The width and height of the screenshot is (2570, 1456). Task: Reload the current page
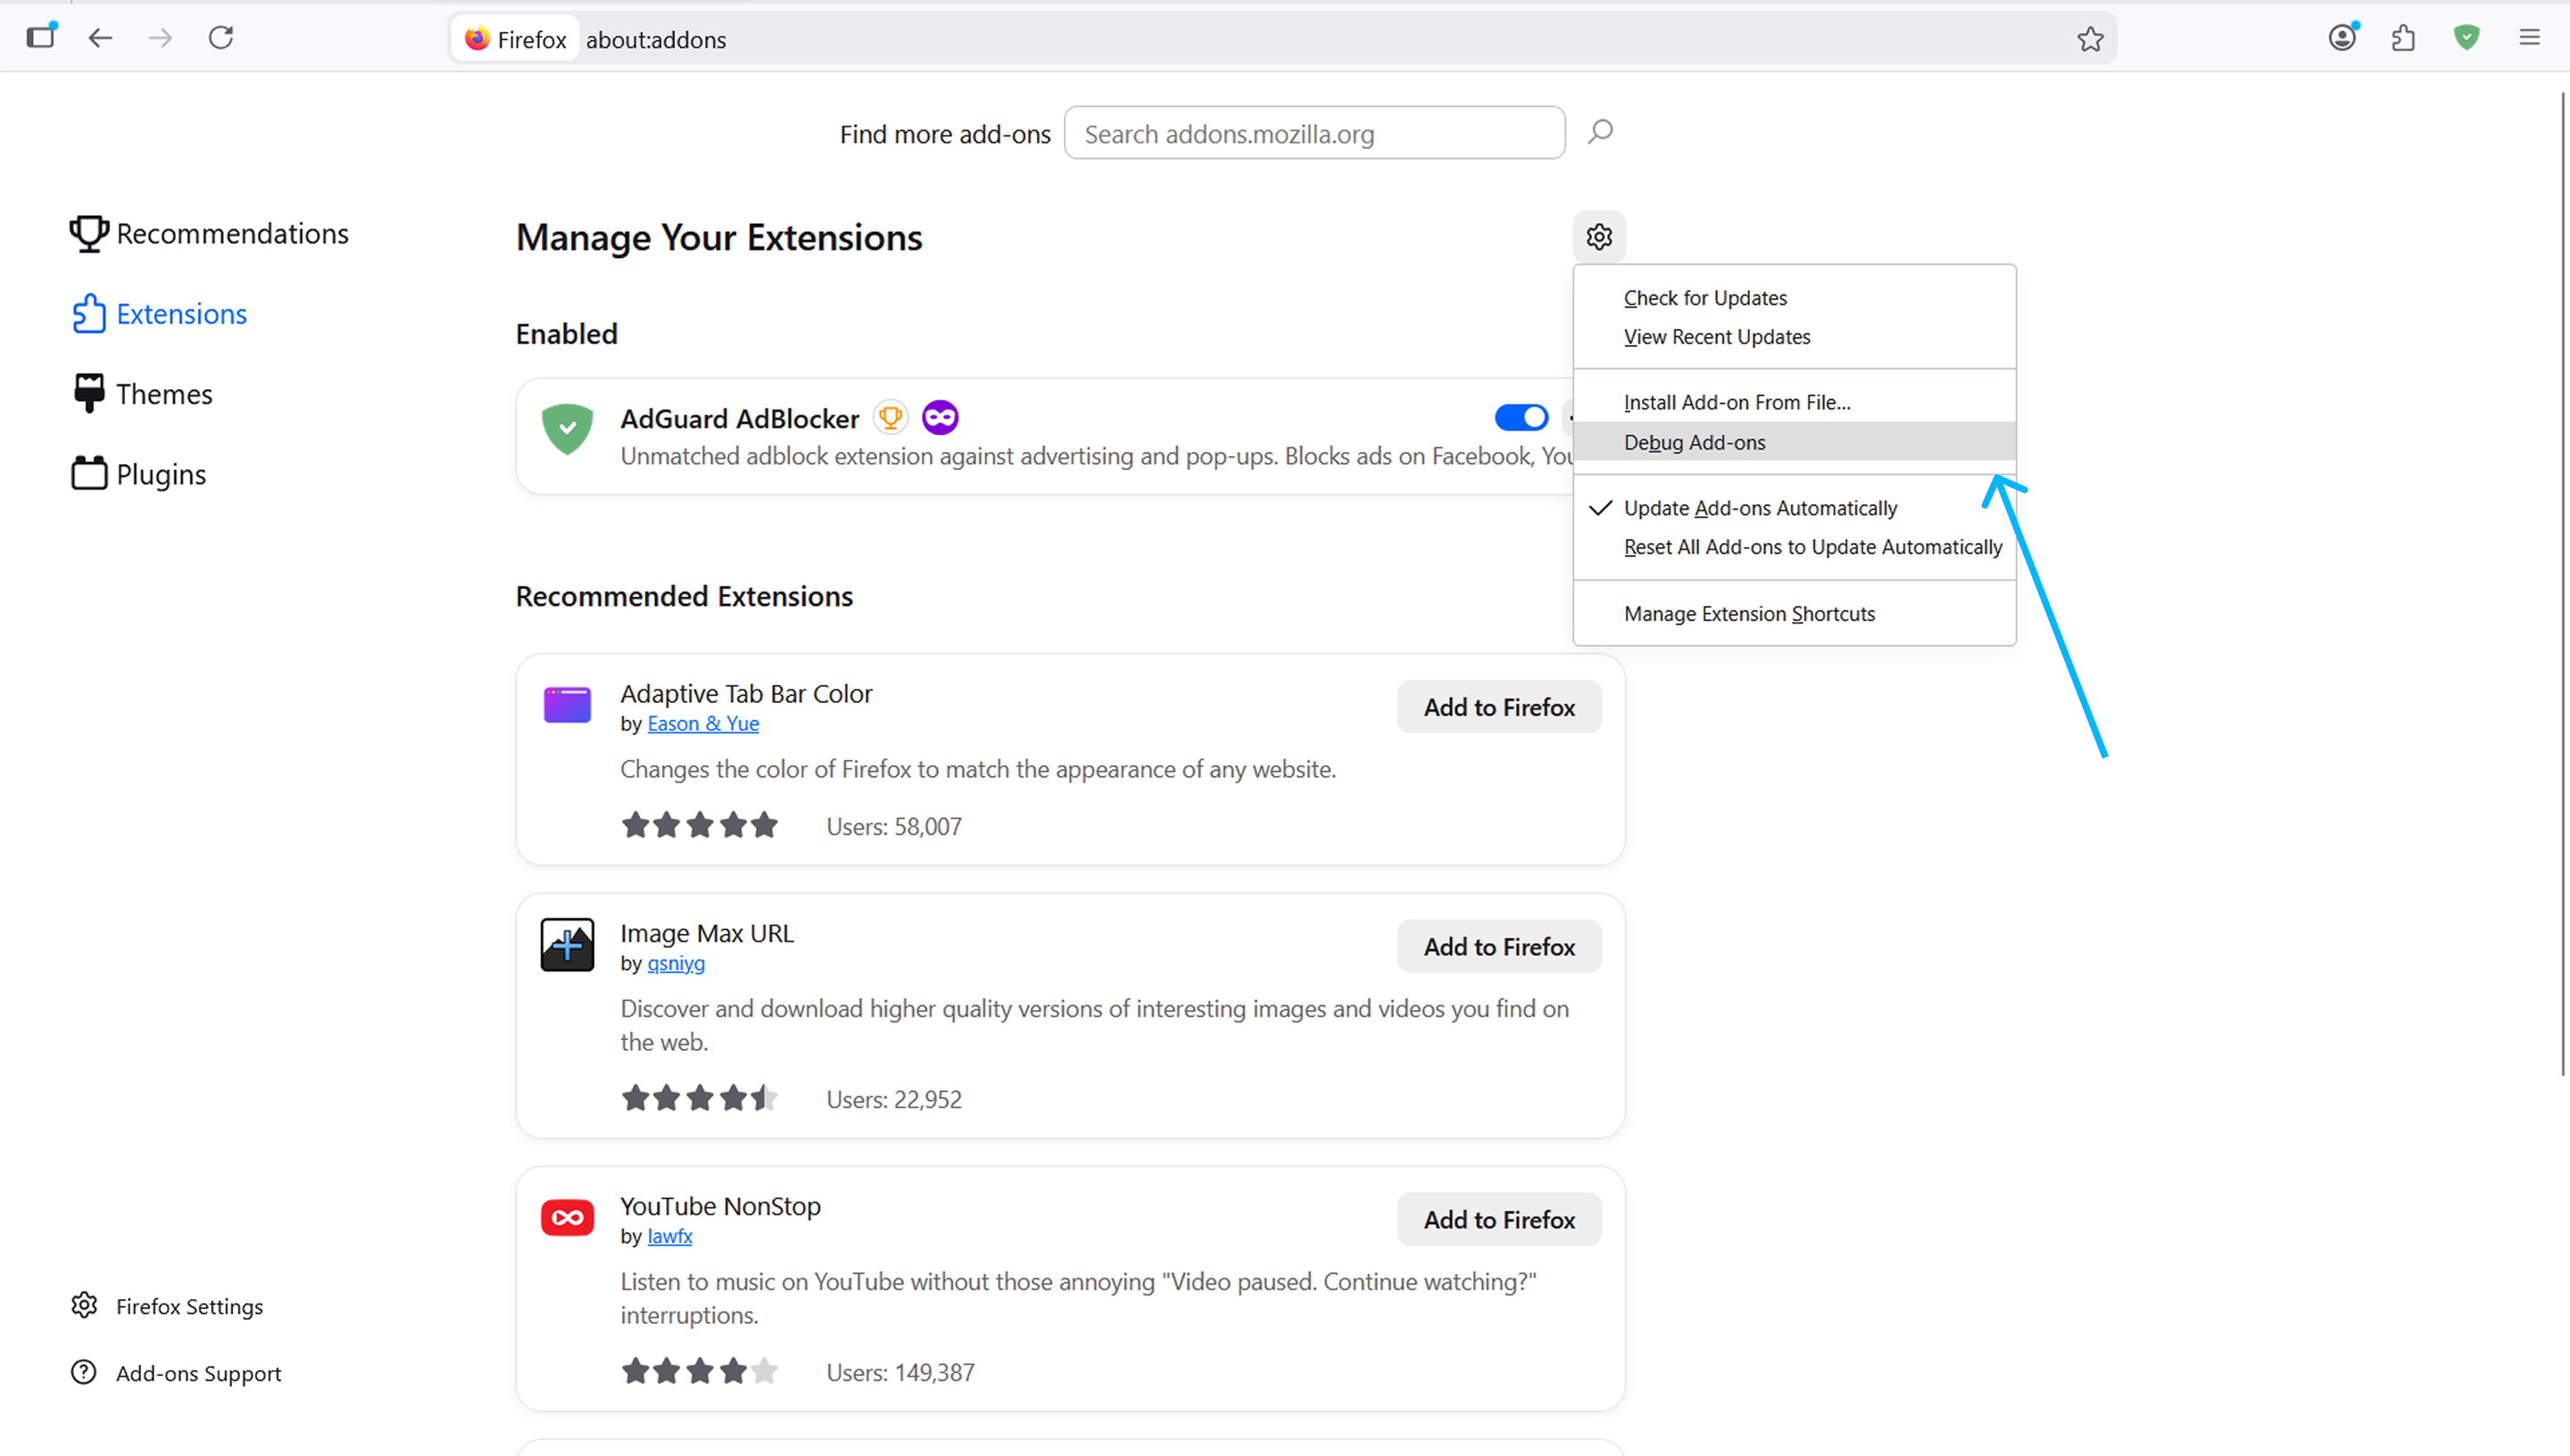[x=221, y=38]
